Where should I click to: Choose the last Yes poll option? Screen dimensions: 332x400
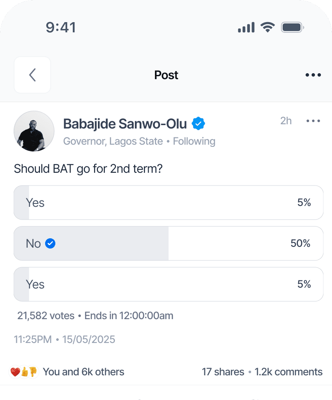click(x=169, y=284)
